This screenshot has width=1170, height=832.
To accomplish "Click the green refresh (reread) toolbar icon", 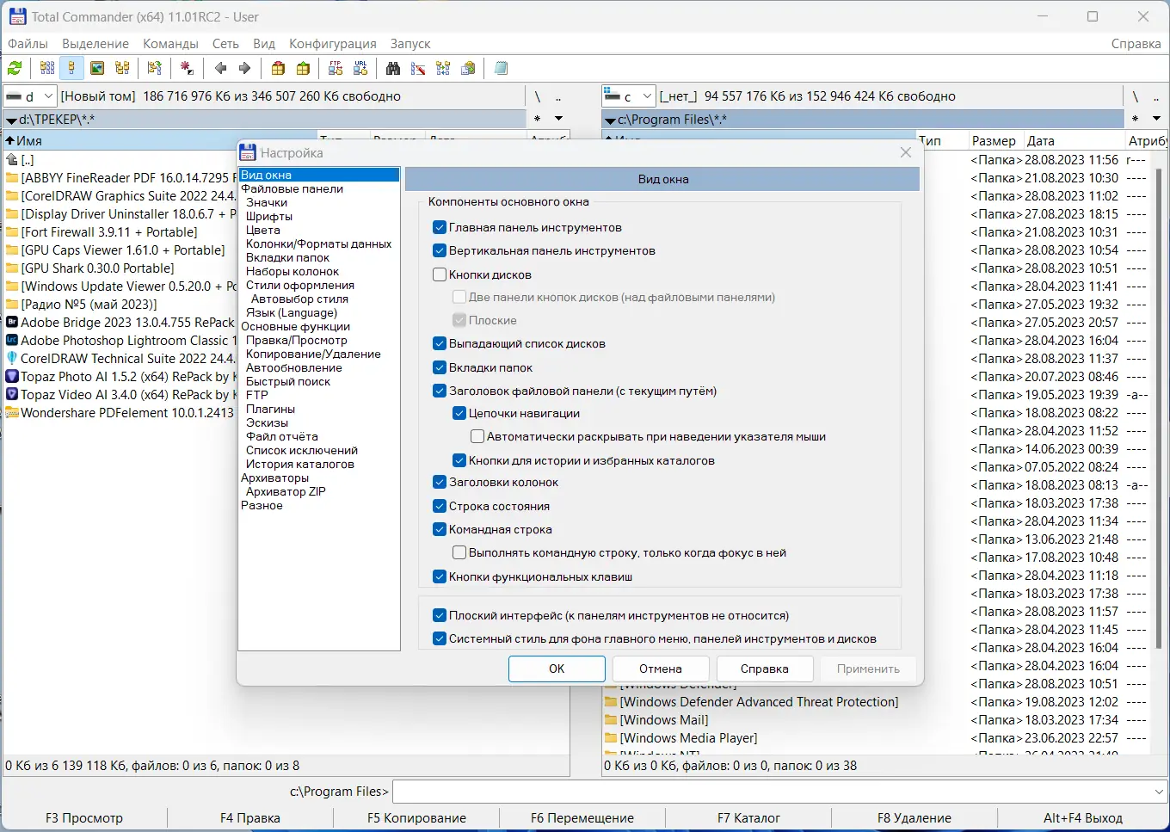I will point(15,68).
